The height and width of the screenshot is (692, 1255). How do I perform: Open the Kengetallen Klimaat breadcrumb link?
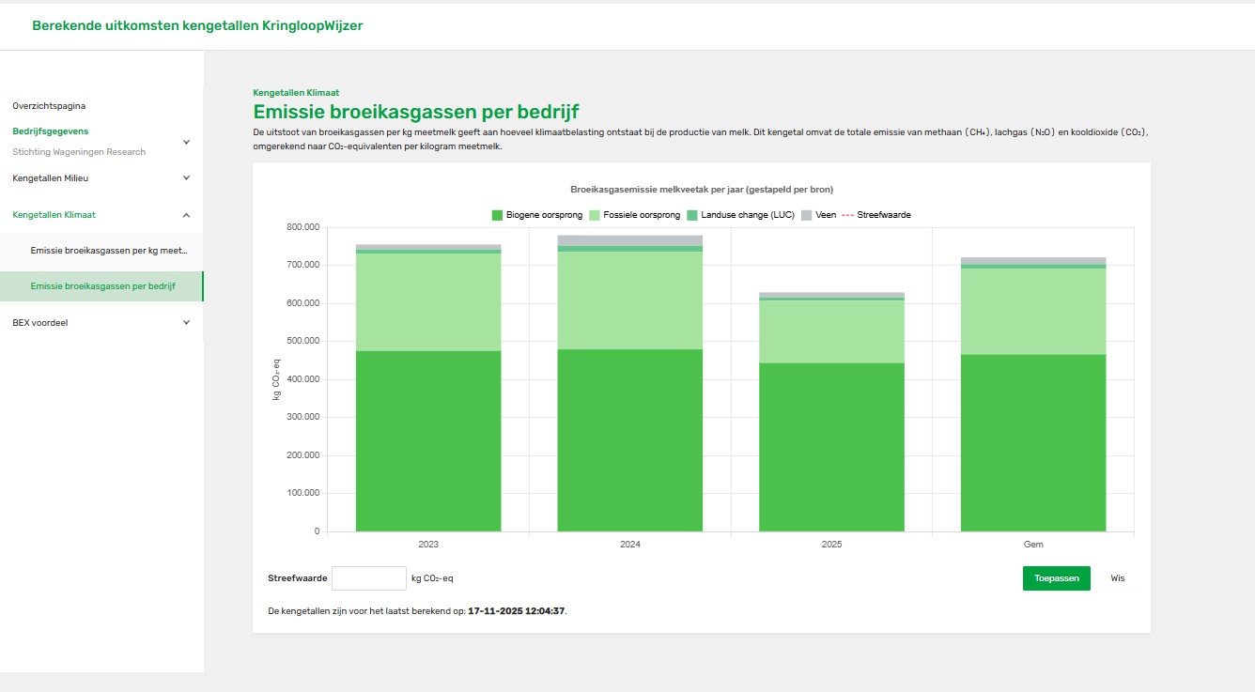coord(296,93)
